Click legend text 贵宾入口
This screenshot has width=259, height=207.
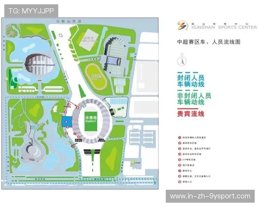coord(187,182)
